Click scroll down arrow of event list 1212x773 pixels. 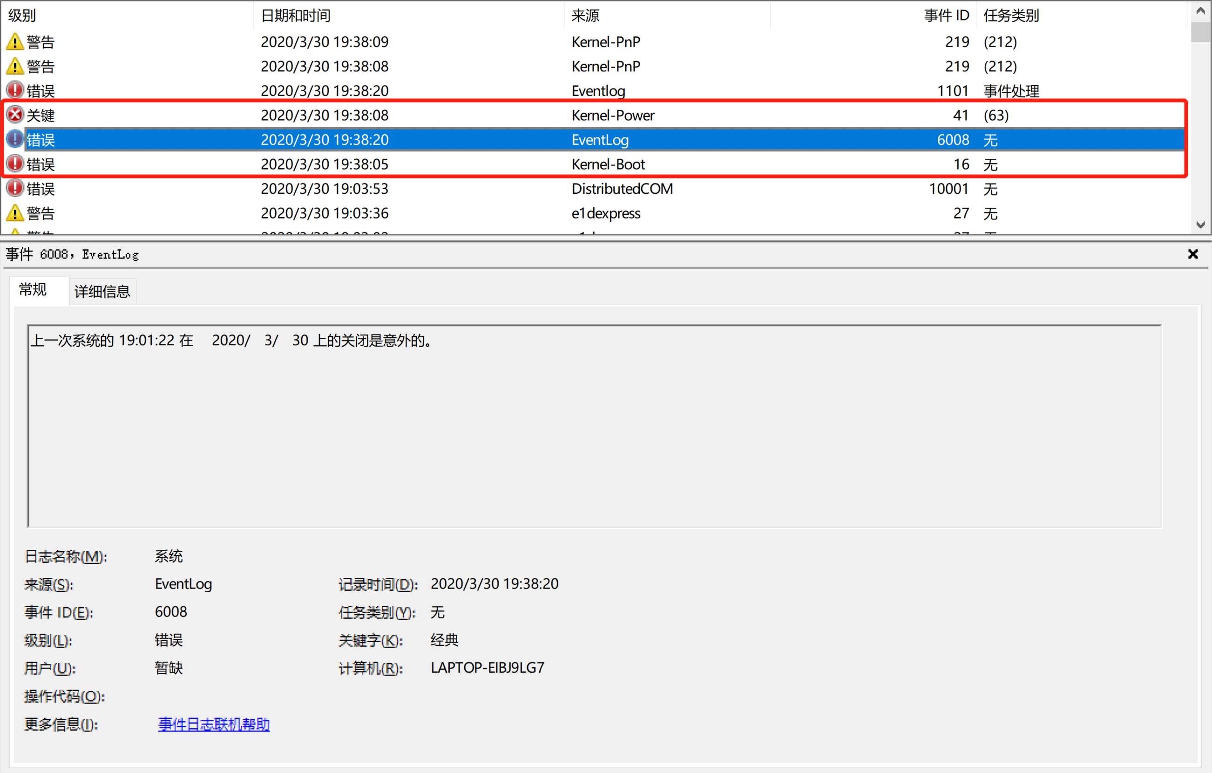coord(1200,225)
